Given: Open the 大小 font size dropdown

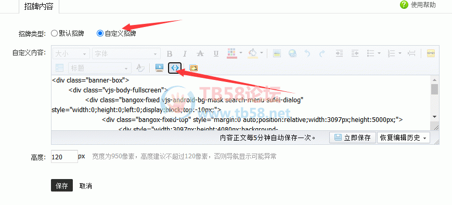Looking at the screenshot, I should [71, 54].
